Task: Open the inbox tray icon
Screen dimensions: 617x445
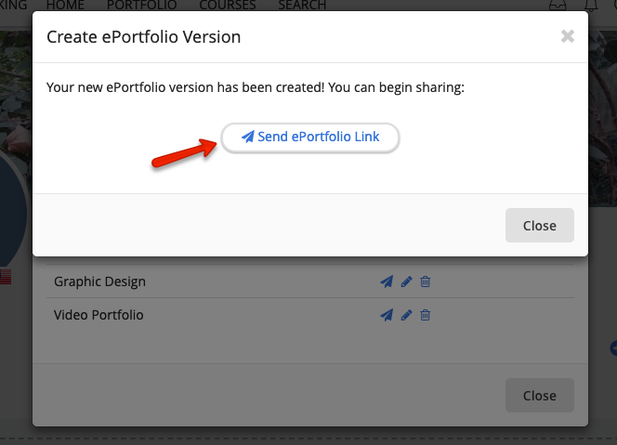Action: pos(558,6)
